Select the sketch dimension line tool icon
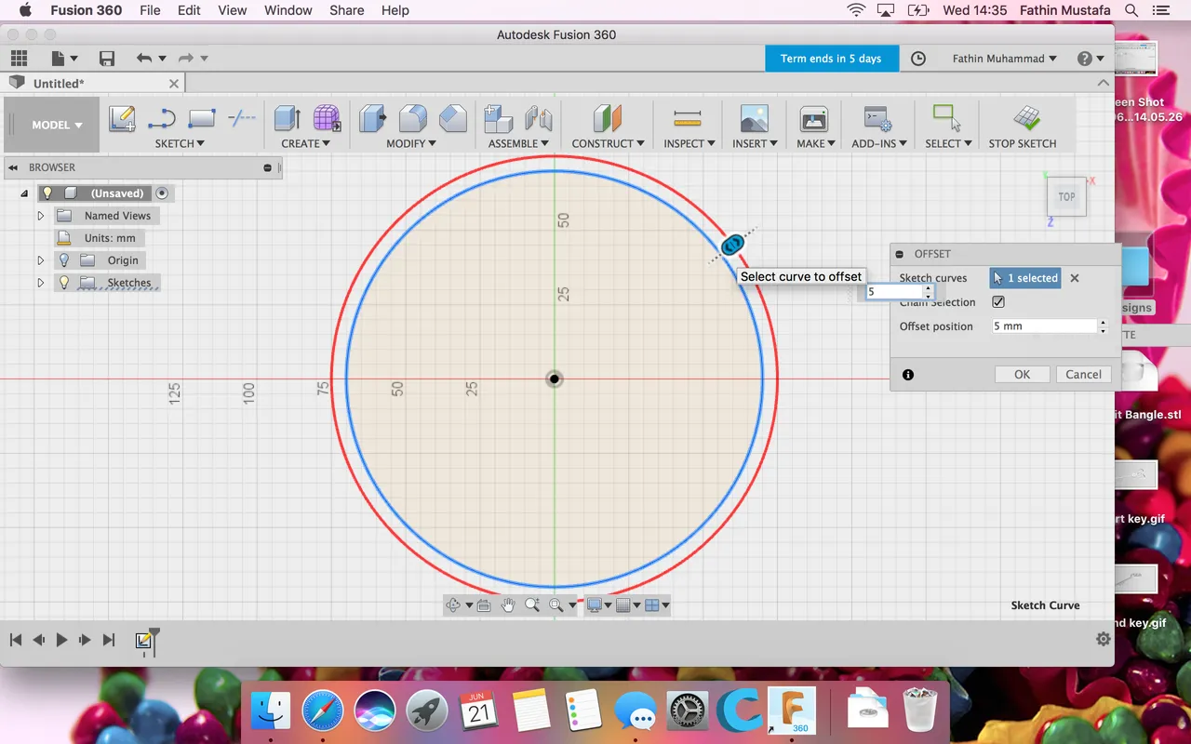The width and height of the screenshot is (1191, 744). pyautogui.click(x=242, y=118)
